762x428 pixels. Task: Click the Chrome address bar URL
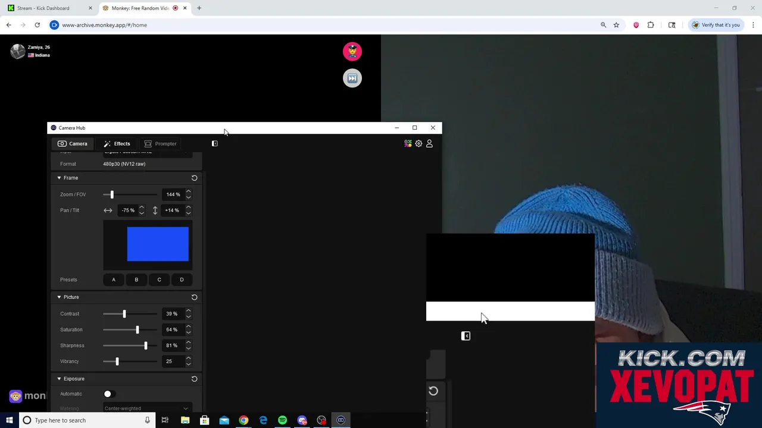point(104,25)
